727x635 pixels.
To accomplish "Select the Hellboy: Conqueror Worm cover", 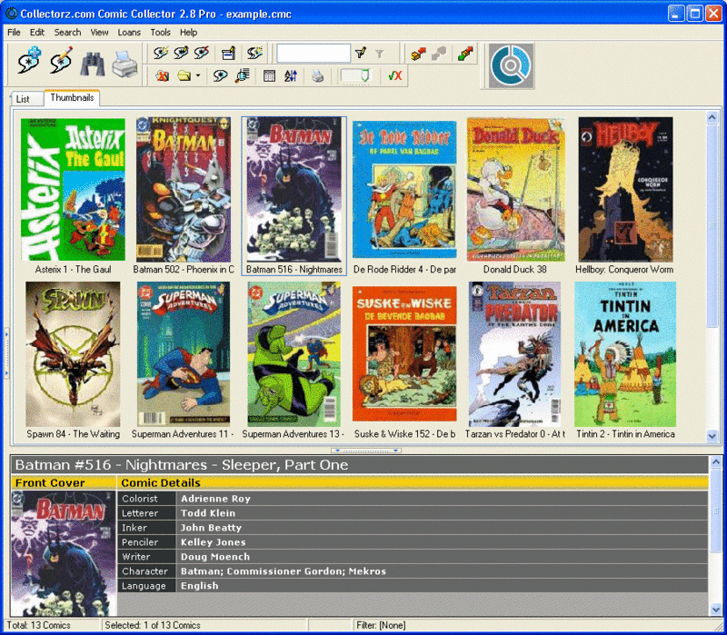I will (625, 190).
